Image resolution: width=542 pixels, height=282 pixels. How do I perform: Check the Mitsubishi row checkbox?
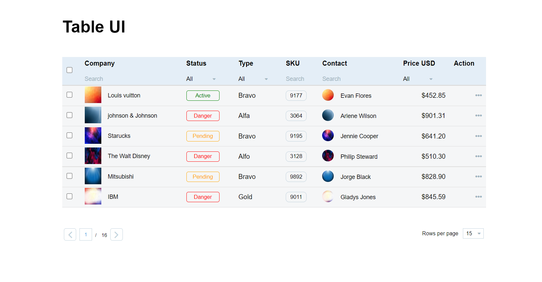click(70, 176)
